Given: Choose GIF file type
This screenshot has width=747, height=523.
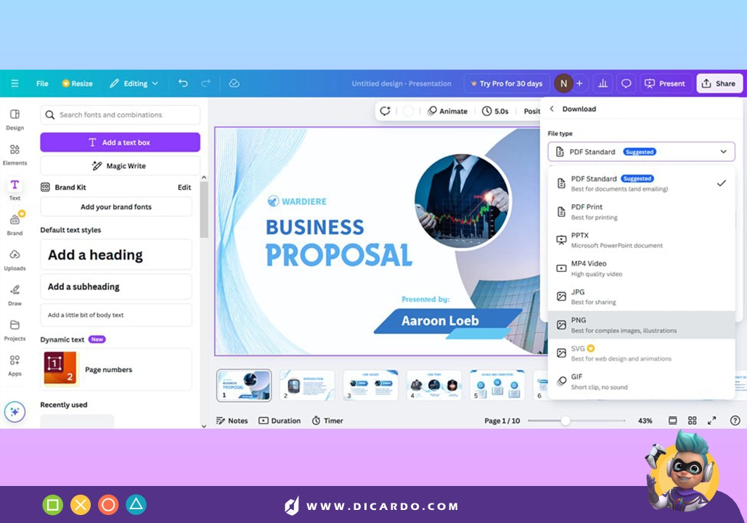Looking at the screenshot, I should [x=641, y=381].
